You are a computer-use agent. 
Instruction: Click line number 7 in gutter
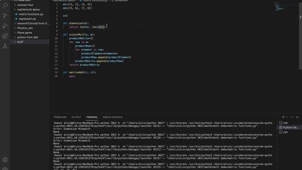pos(57,27)
